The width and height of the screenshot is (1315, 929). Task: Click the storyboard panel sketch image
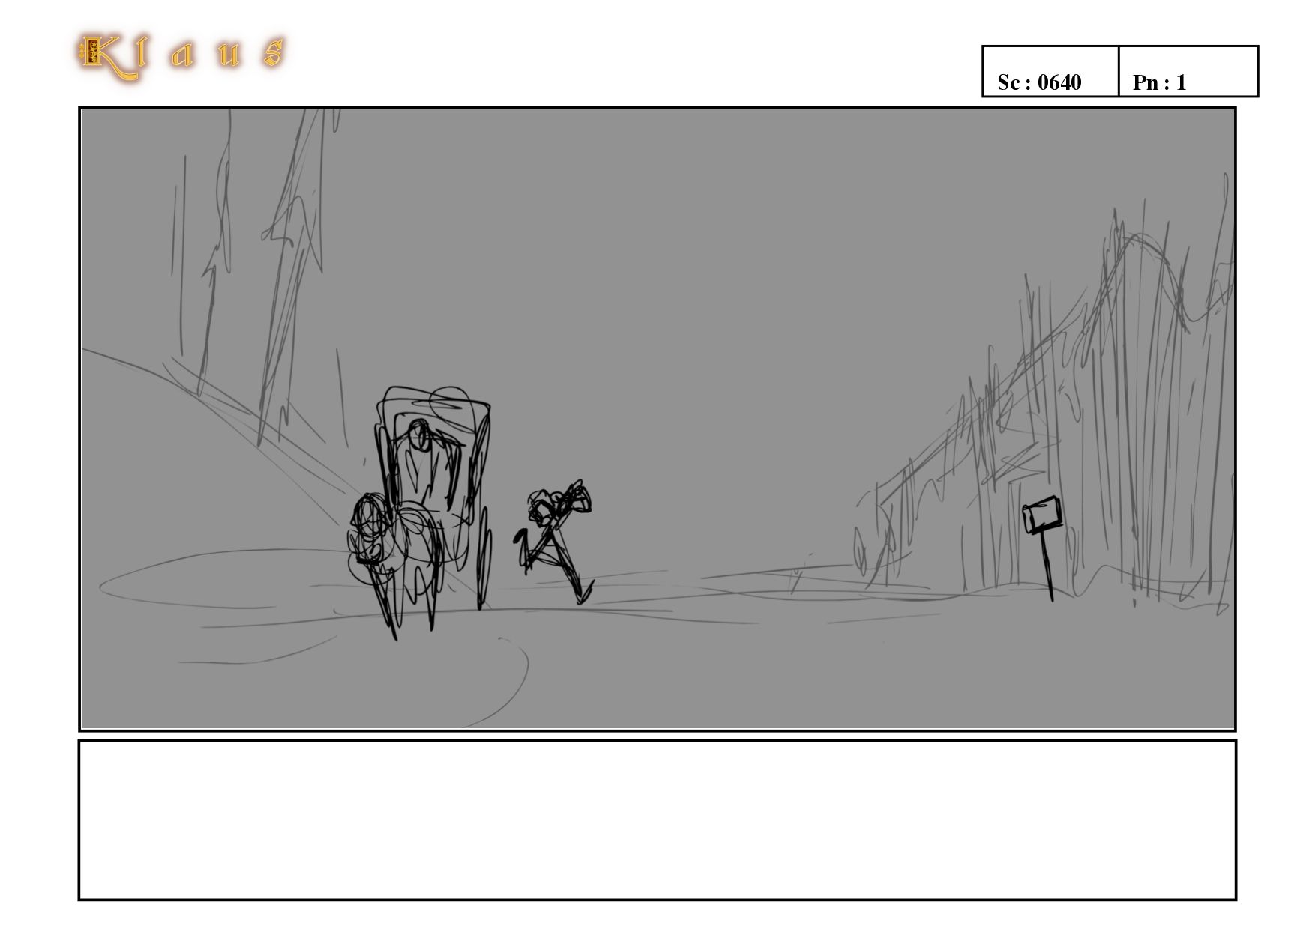coord(657,419)
